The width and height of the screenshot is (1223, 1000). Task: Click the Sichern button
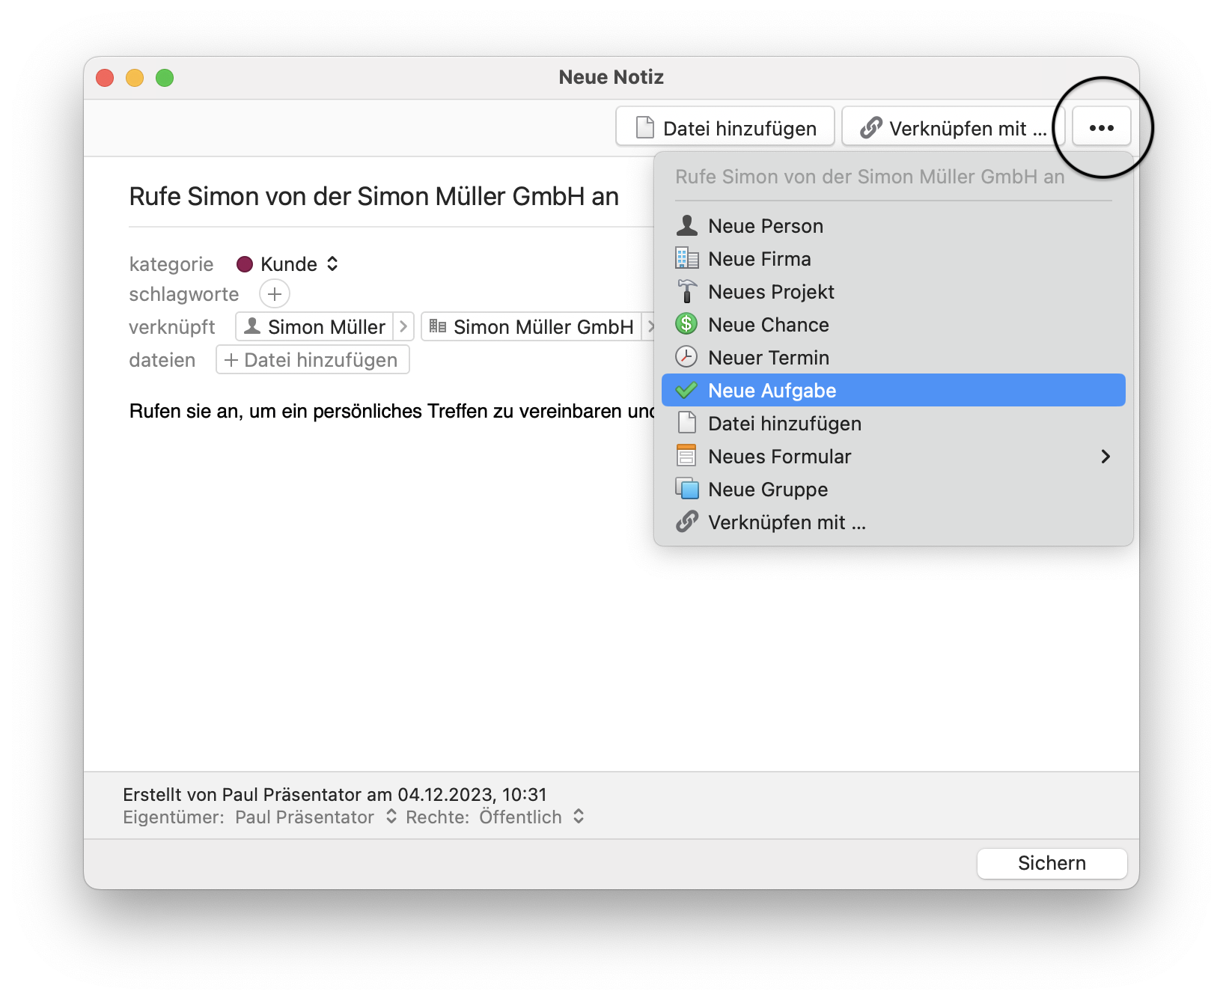1051,863
